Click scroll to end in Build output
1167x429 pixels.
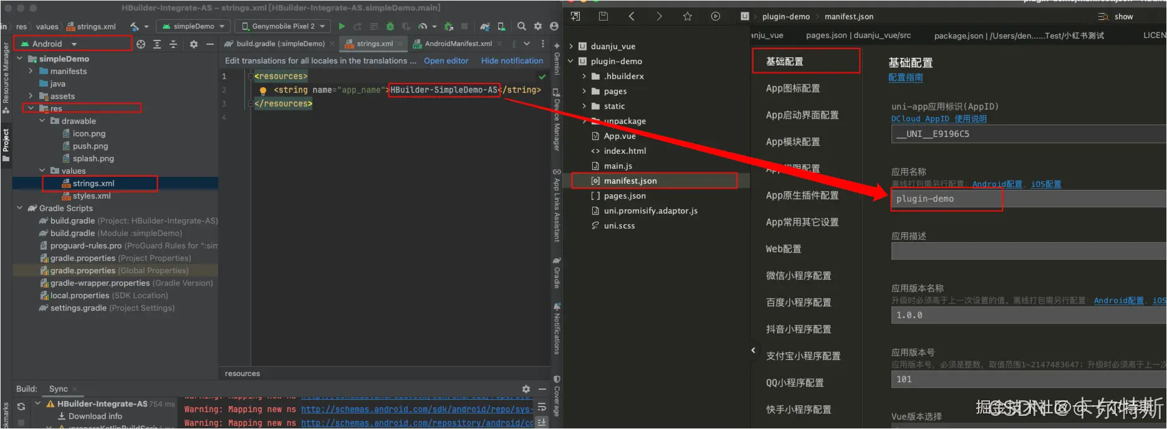tap(542, 422)
